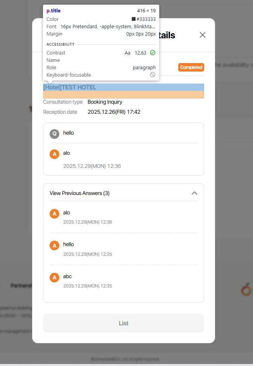Click the orange fruit logo in background footer
The height and width of the screenshot is (366, 253).
(x=246, y=289)
